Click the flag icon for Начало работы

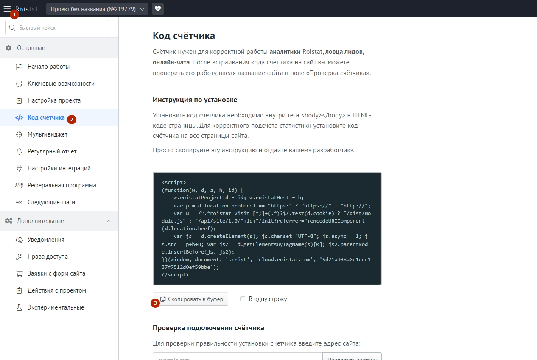click(19, 67)
